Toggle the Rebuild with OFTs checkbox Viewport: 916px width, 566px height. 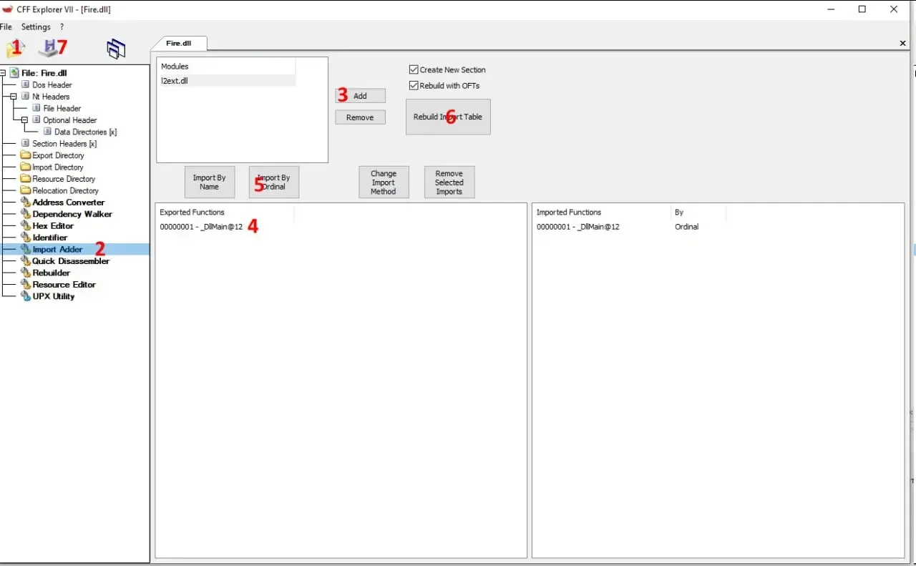click(x=414, y=86)
